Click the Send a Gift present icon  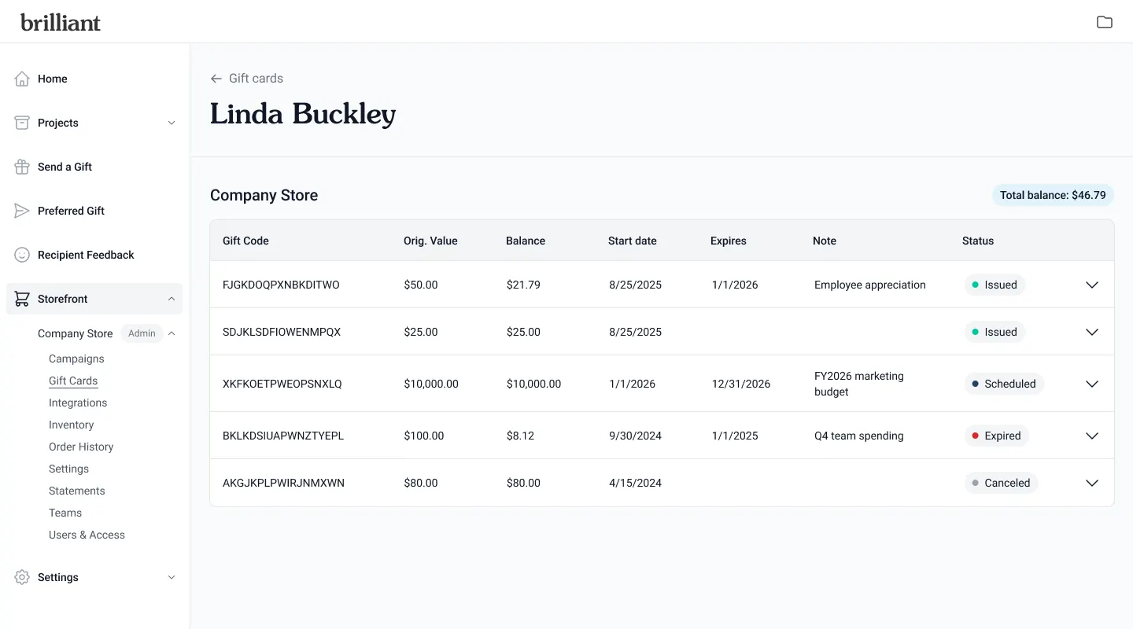coord(22,167)
